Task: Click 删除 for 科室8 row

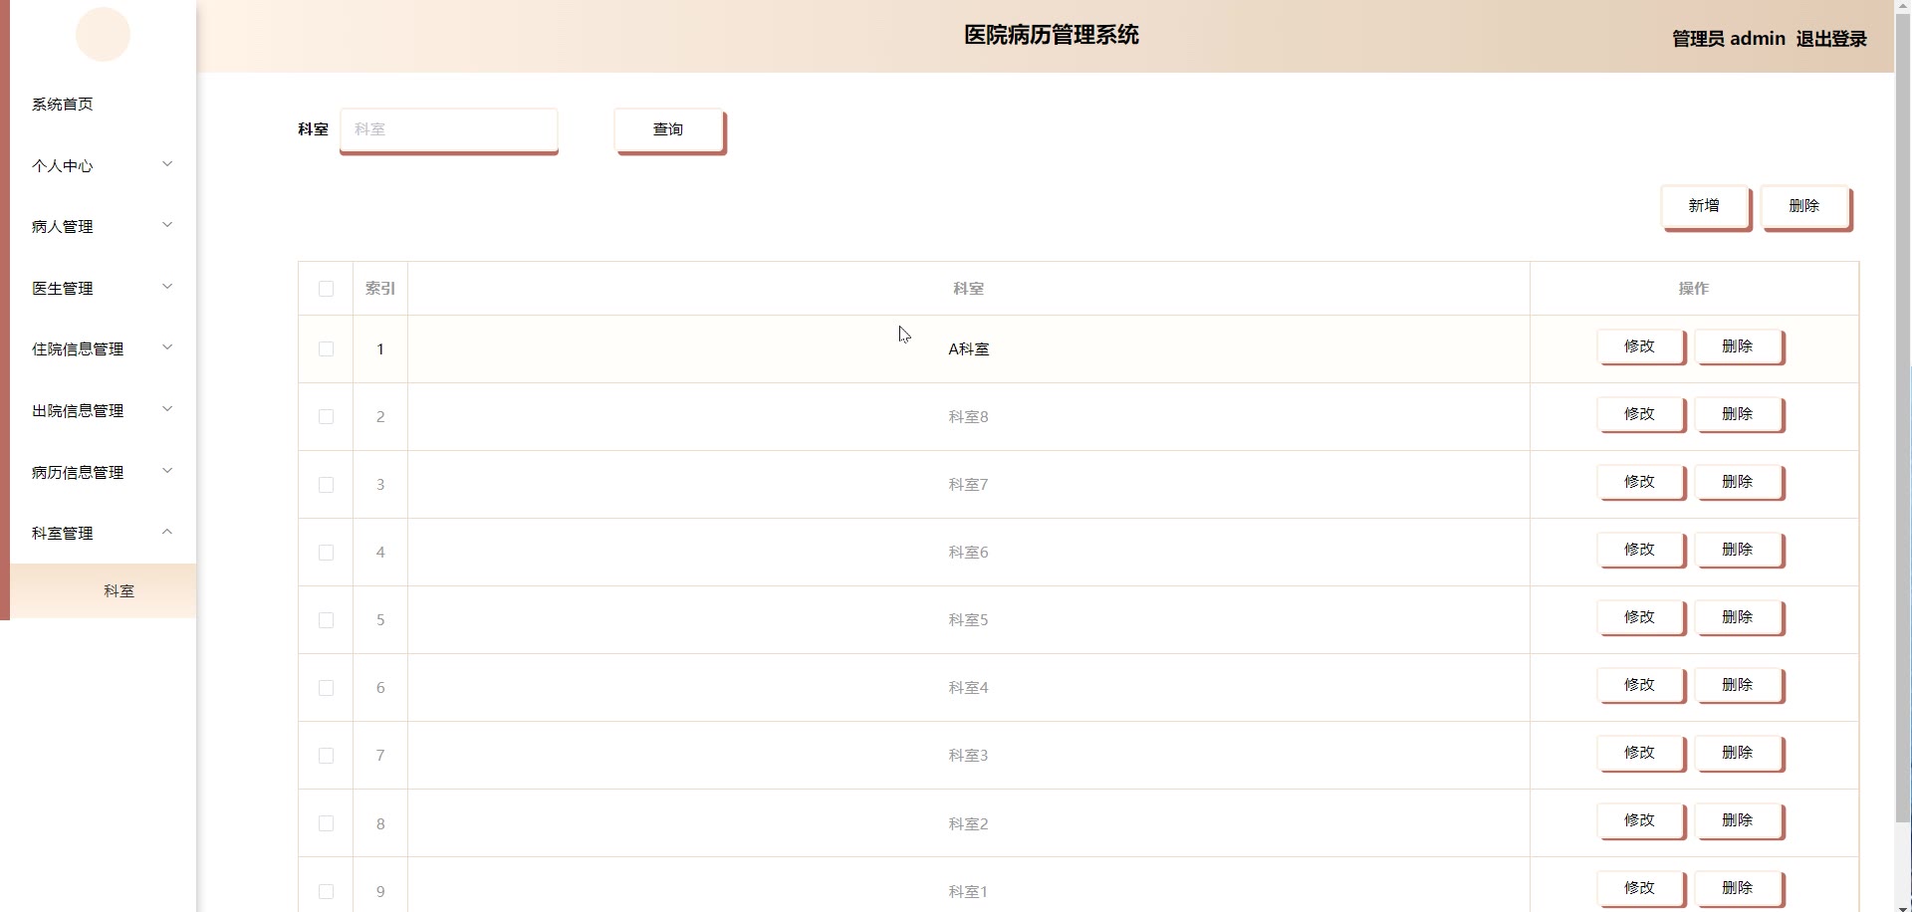Action: click(1739, 414)
